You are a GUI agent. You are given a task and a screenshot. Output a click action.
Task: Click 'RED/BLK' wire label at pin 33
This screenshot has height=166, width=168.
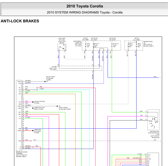tap(28, 146)
